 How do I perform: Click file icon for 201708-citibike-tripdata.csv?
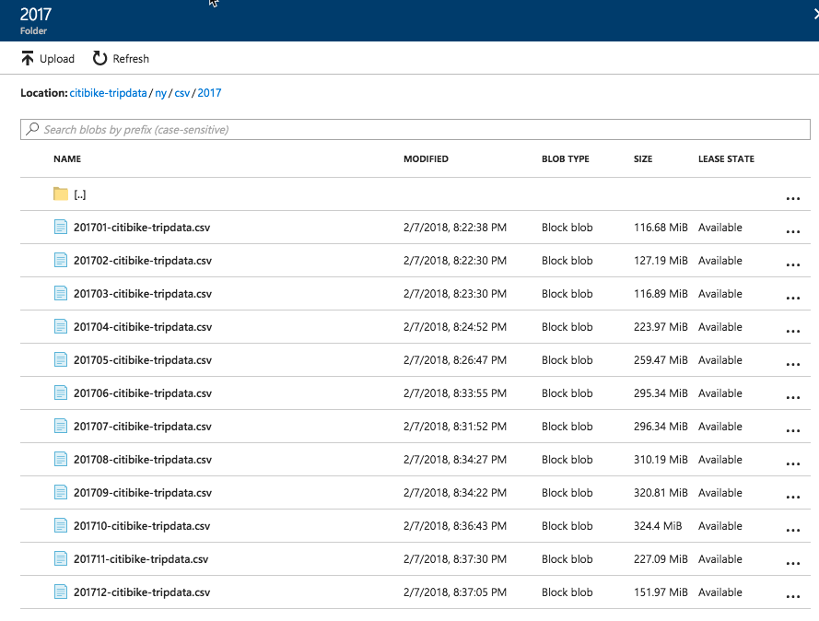61,459
